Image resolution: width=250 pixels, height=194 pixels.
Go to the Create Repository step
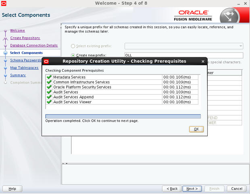click(x=25, y=38)
